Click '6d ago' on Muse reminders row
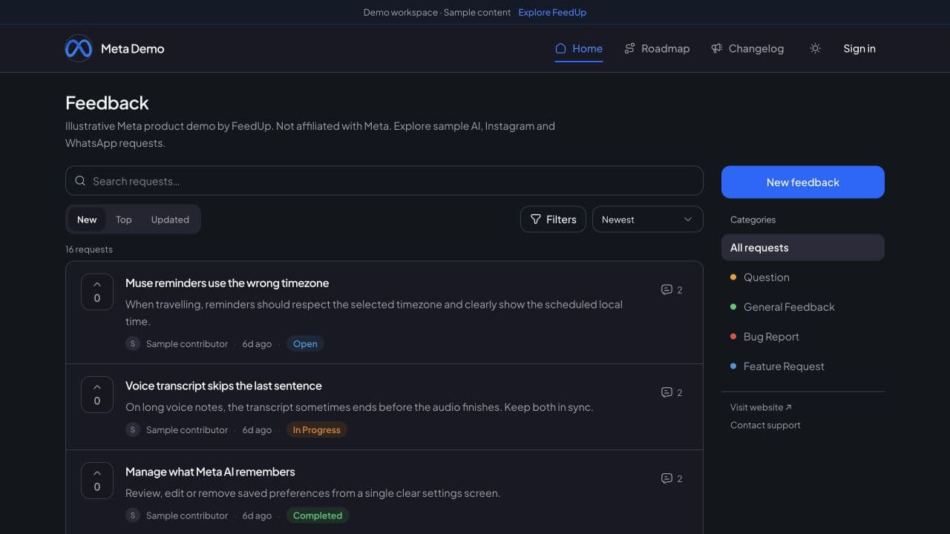 pos(257,343)
